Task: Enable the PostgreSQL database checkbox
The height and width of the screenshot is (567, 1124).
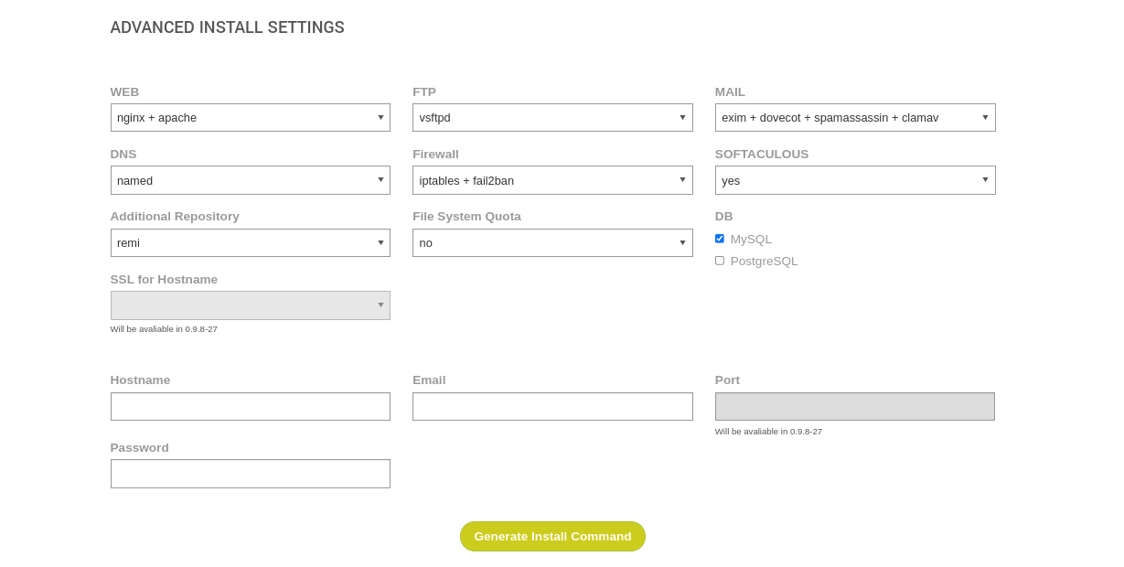Action: [x=720, y=261]
